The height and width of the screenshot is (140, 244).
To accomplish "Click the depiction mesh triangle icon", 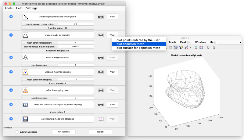I will click(25, 35).
